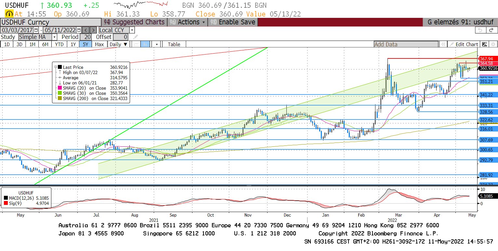
Task: Click the panel divider handle above MACD
Action: point(249,185)
